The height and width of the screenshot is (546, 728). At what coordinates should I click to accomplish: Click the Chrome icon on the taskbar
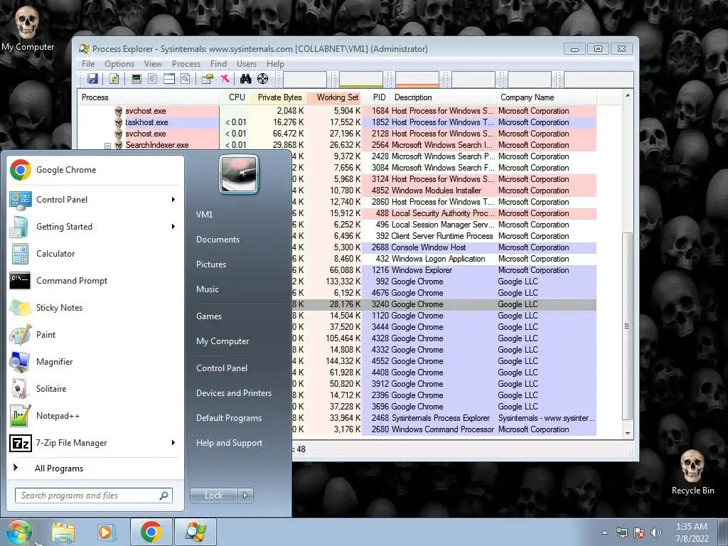[x=151, y=532]
